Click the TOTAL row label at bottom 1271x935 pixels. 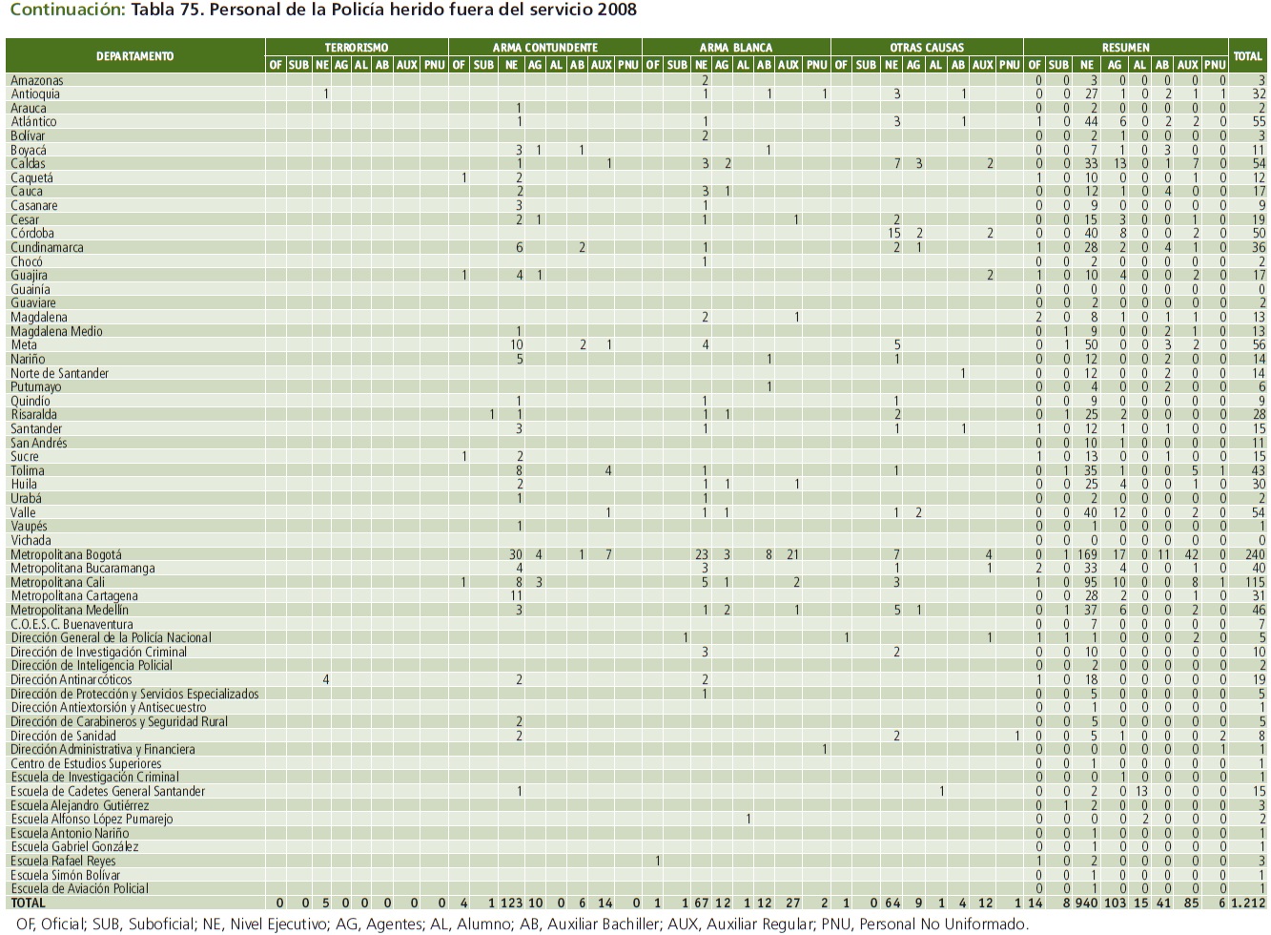point(28,903)
